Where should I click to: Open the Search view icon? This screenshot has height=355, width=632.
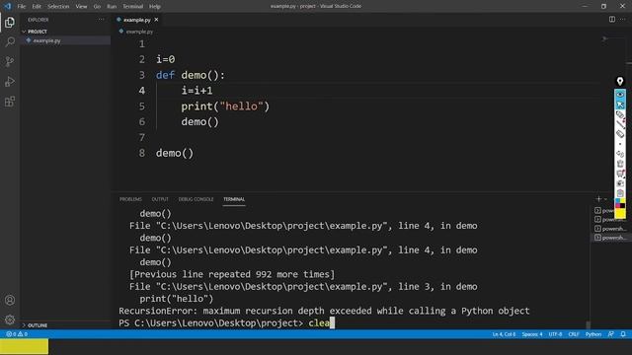pyautogui.click(x=10, y=41)
